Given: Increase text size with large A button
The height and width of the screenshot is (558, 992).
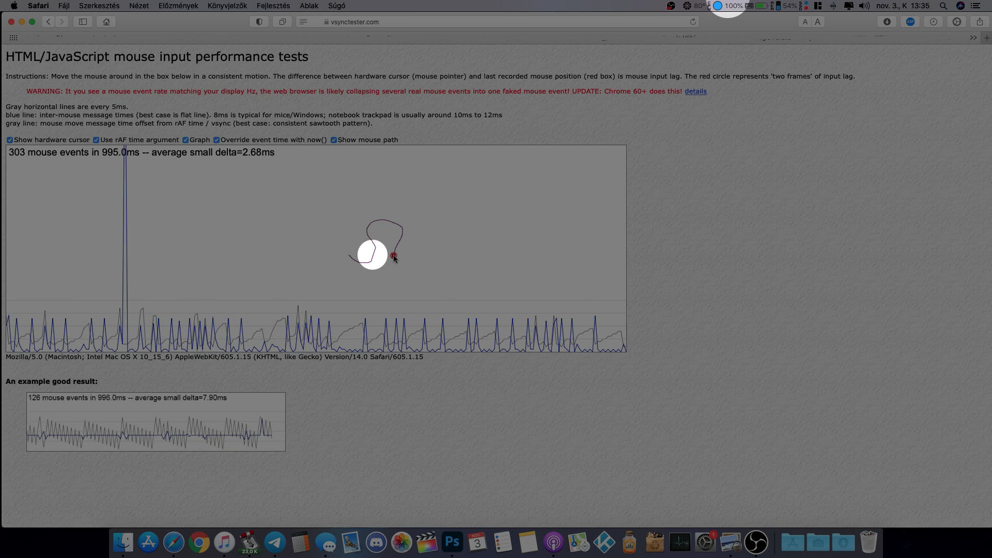Looking at the screenshot, I should coord(817,22).
